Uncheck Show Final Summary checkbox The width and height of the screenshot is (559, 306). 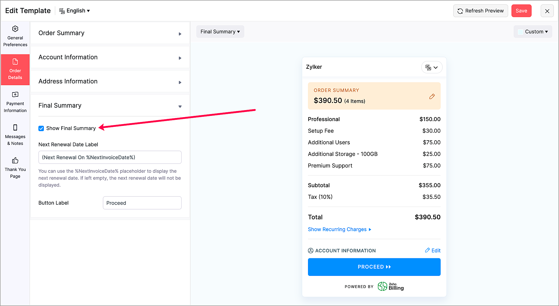(41, 128)
